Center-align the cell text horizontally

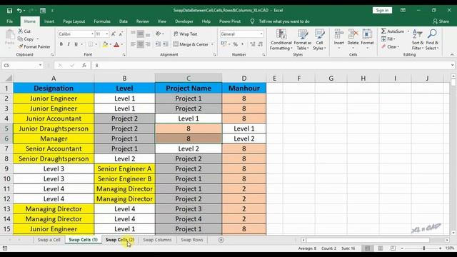tap(141, 44)
